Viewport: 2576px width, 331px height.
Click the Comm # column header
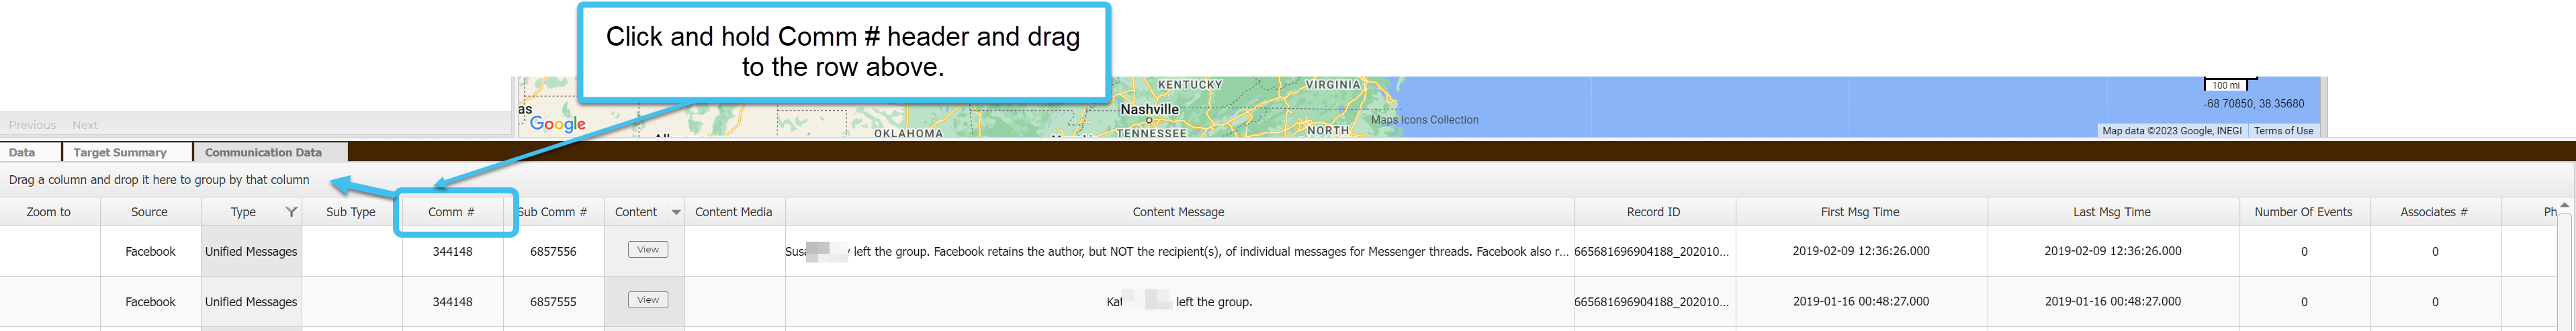point(451,212)
